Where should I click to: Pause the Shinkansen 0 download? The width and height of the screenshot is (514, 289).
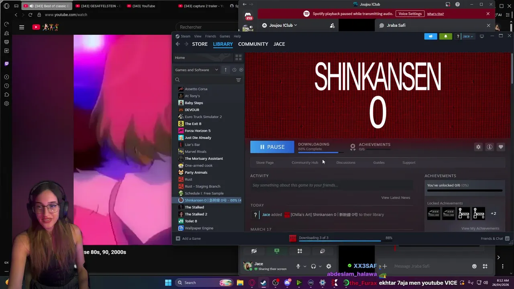pyautogui.click(x=272, y=147)
